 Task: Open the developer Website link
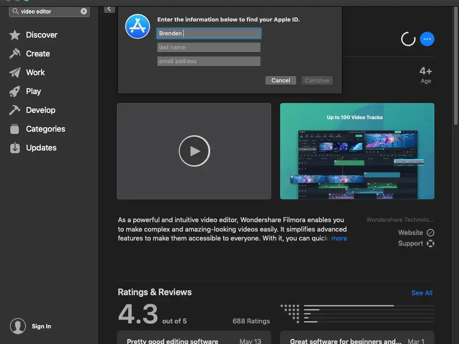tap(411, 232)
